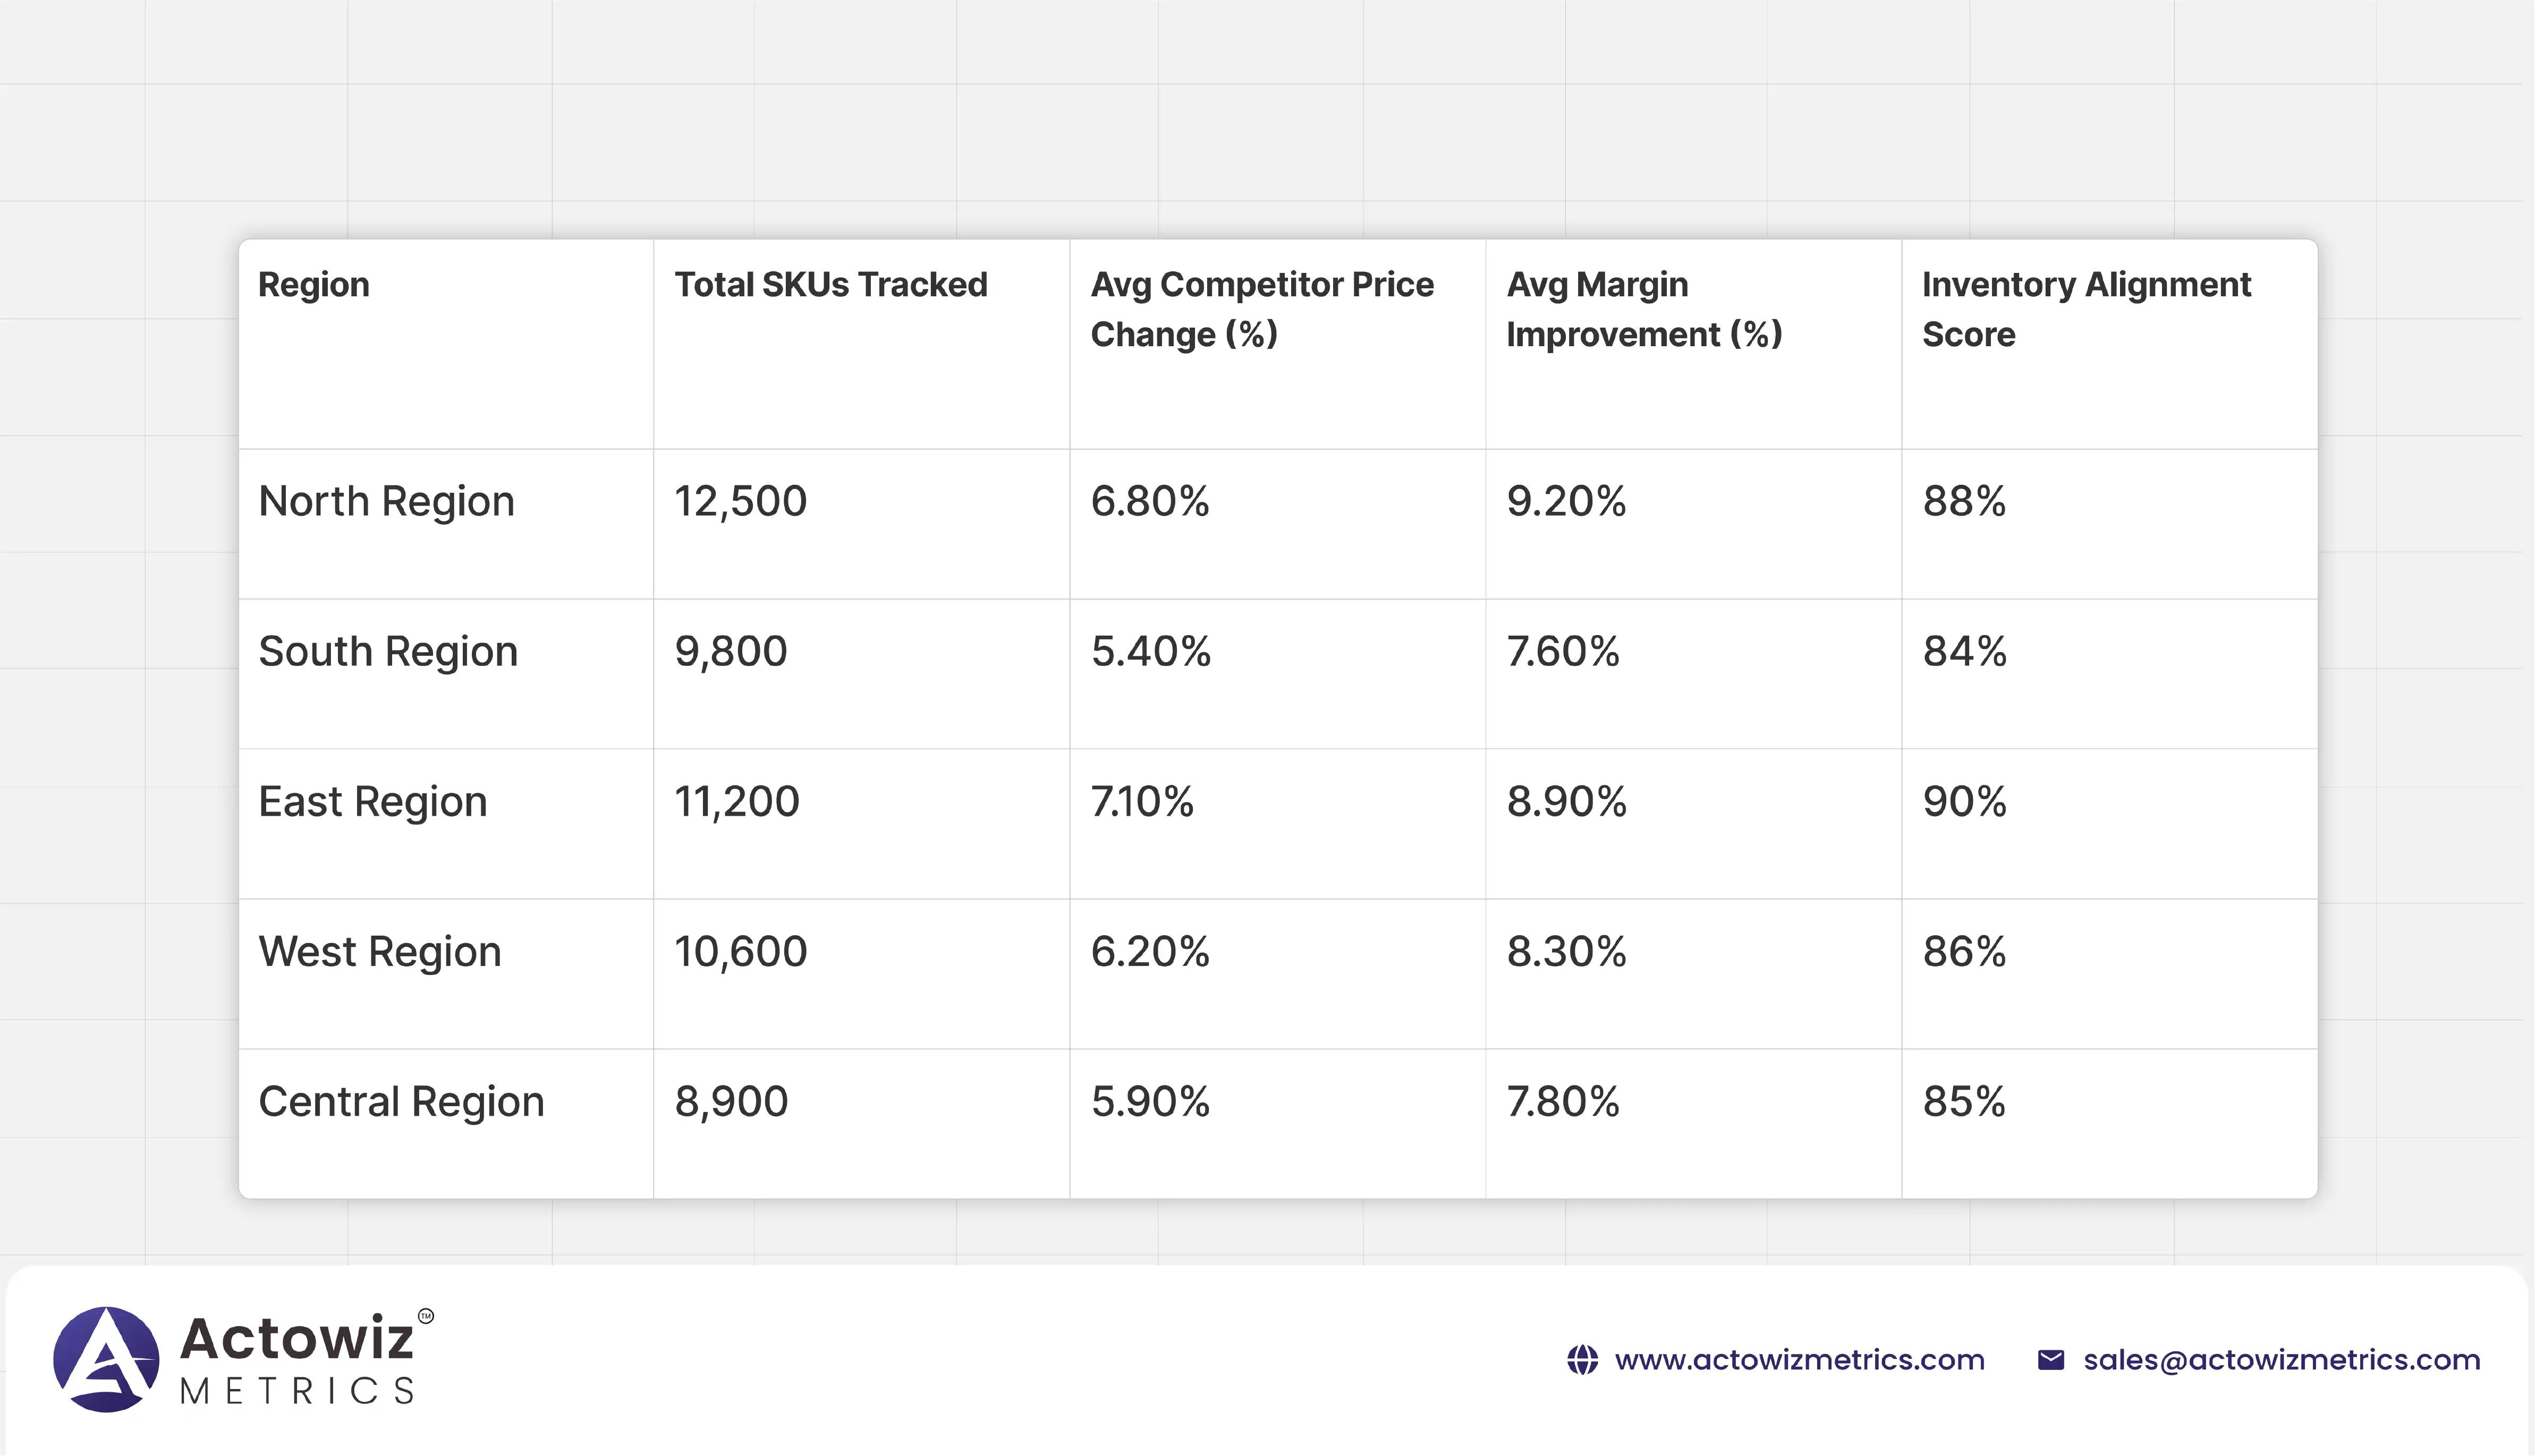2535x1456 pixels.
Task: Click the envelope icon beside the email
Action: pos(2051,1360)
